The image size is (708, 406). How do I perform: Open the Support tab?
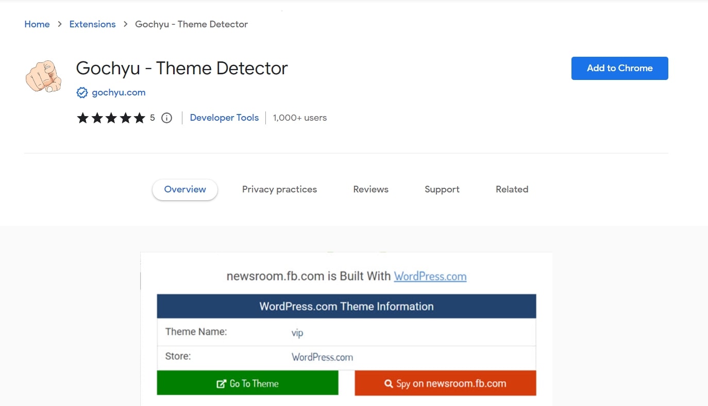tap(442, 189)
